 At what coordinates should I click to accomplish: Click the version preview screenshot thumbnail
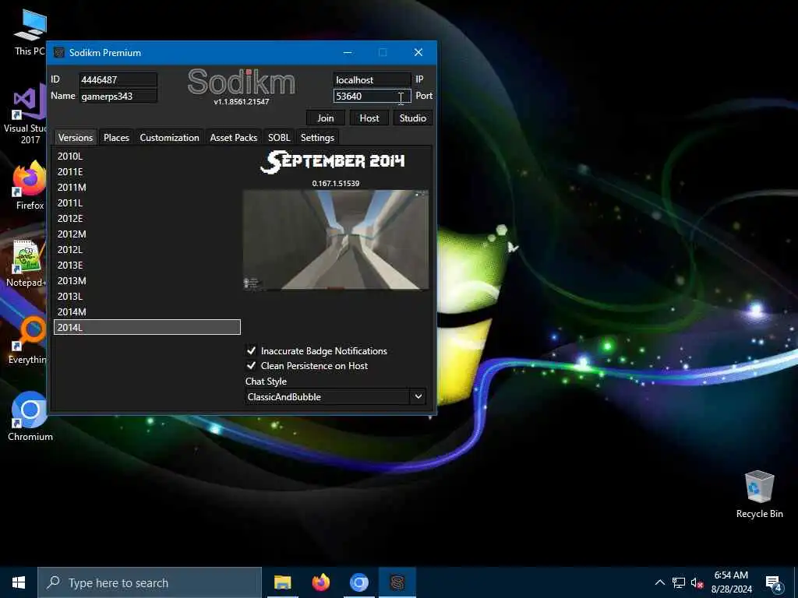click(336, 240)
